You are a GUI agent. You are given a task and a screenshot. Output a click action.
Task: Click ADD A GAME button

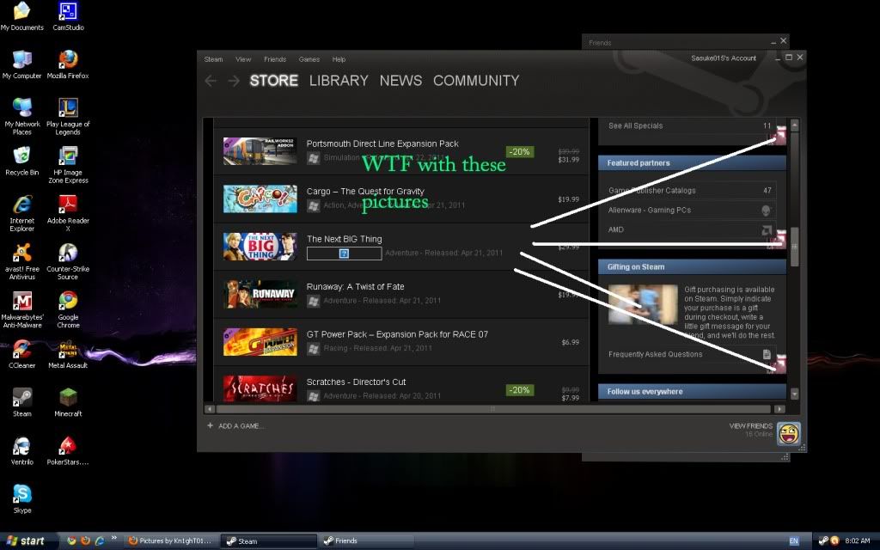click(x=235, y=426)
